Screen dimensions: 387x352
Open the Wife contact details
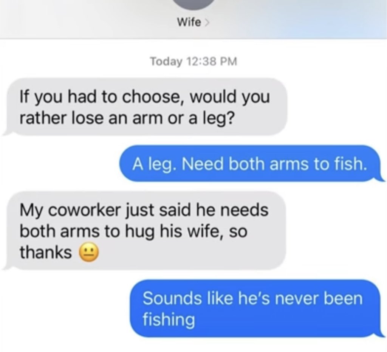pos(189,22)
